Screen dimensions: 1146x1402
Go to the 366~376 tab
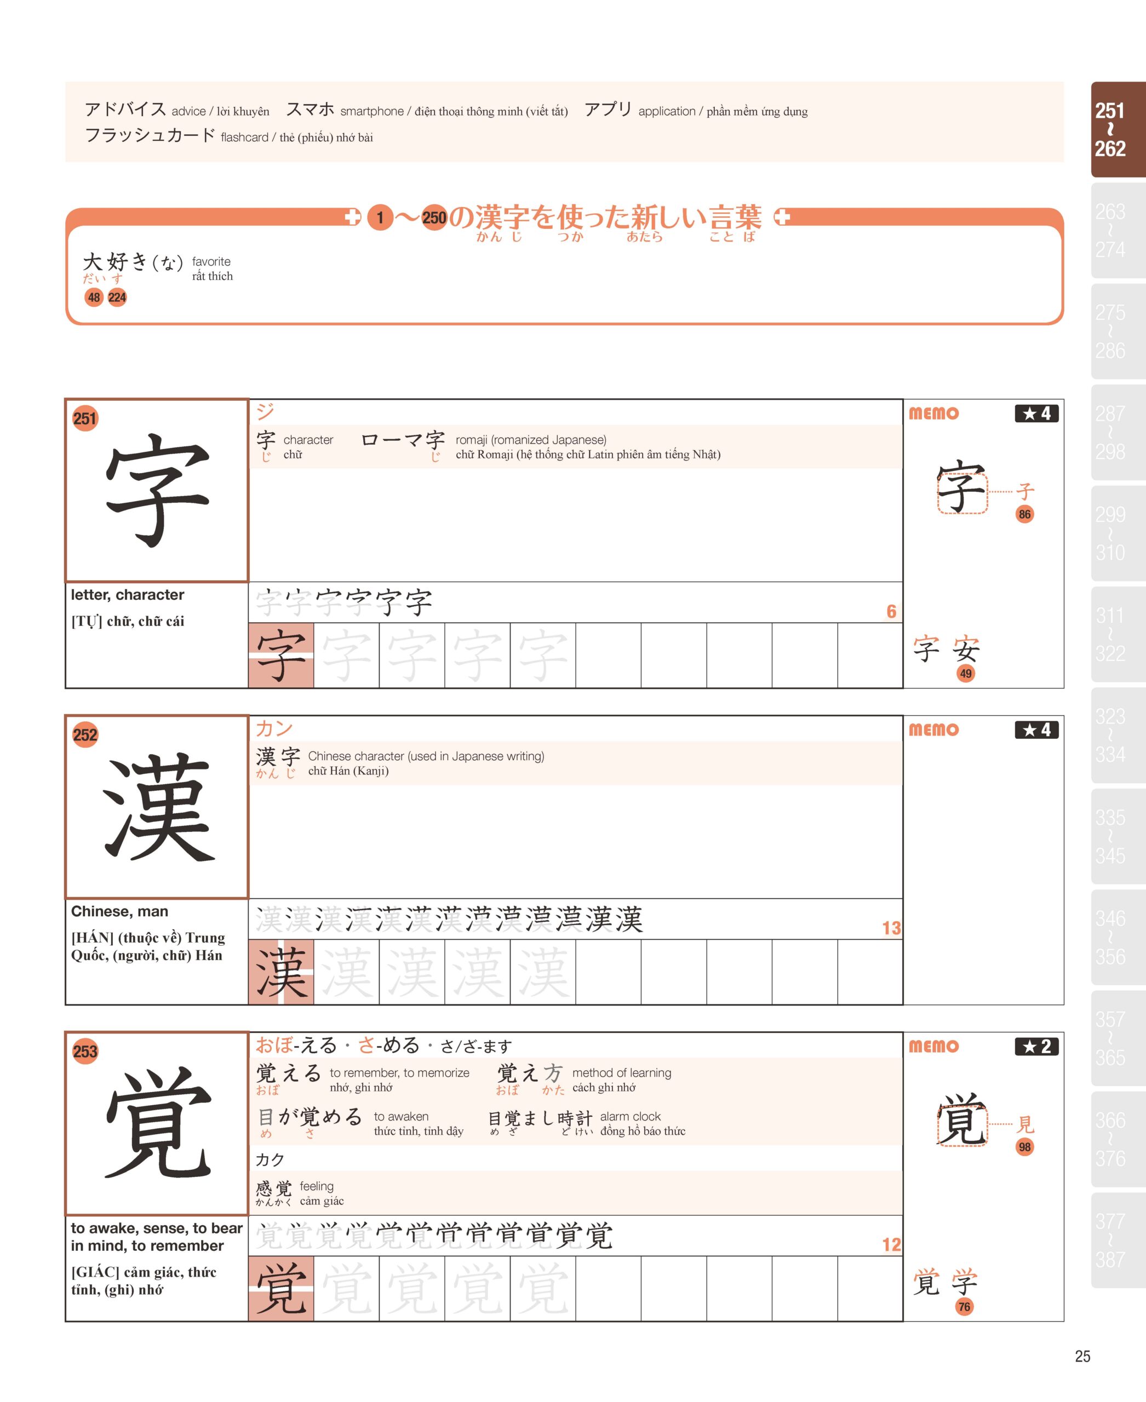tap(1118, 1139)
